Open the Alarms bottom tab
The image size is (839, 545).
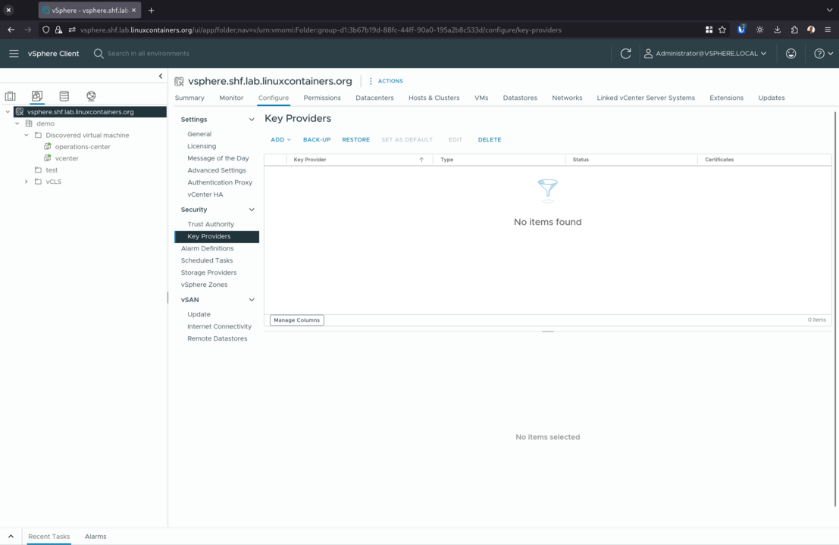95,537
